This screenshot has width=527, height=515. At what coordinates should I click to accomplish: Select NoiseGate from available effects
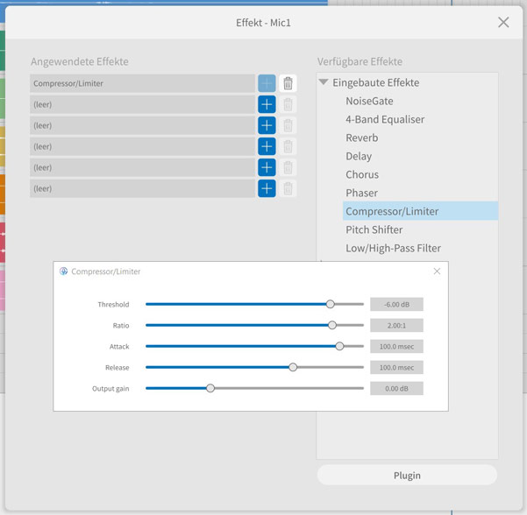[x=369, y=101]
